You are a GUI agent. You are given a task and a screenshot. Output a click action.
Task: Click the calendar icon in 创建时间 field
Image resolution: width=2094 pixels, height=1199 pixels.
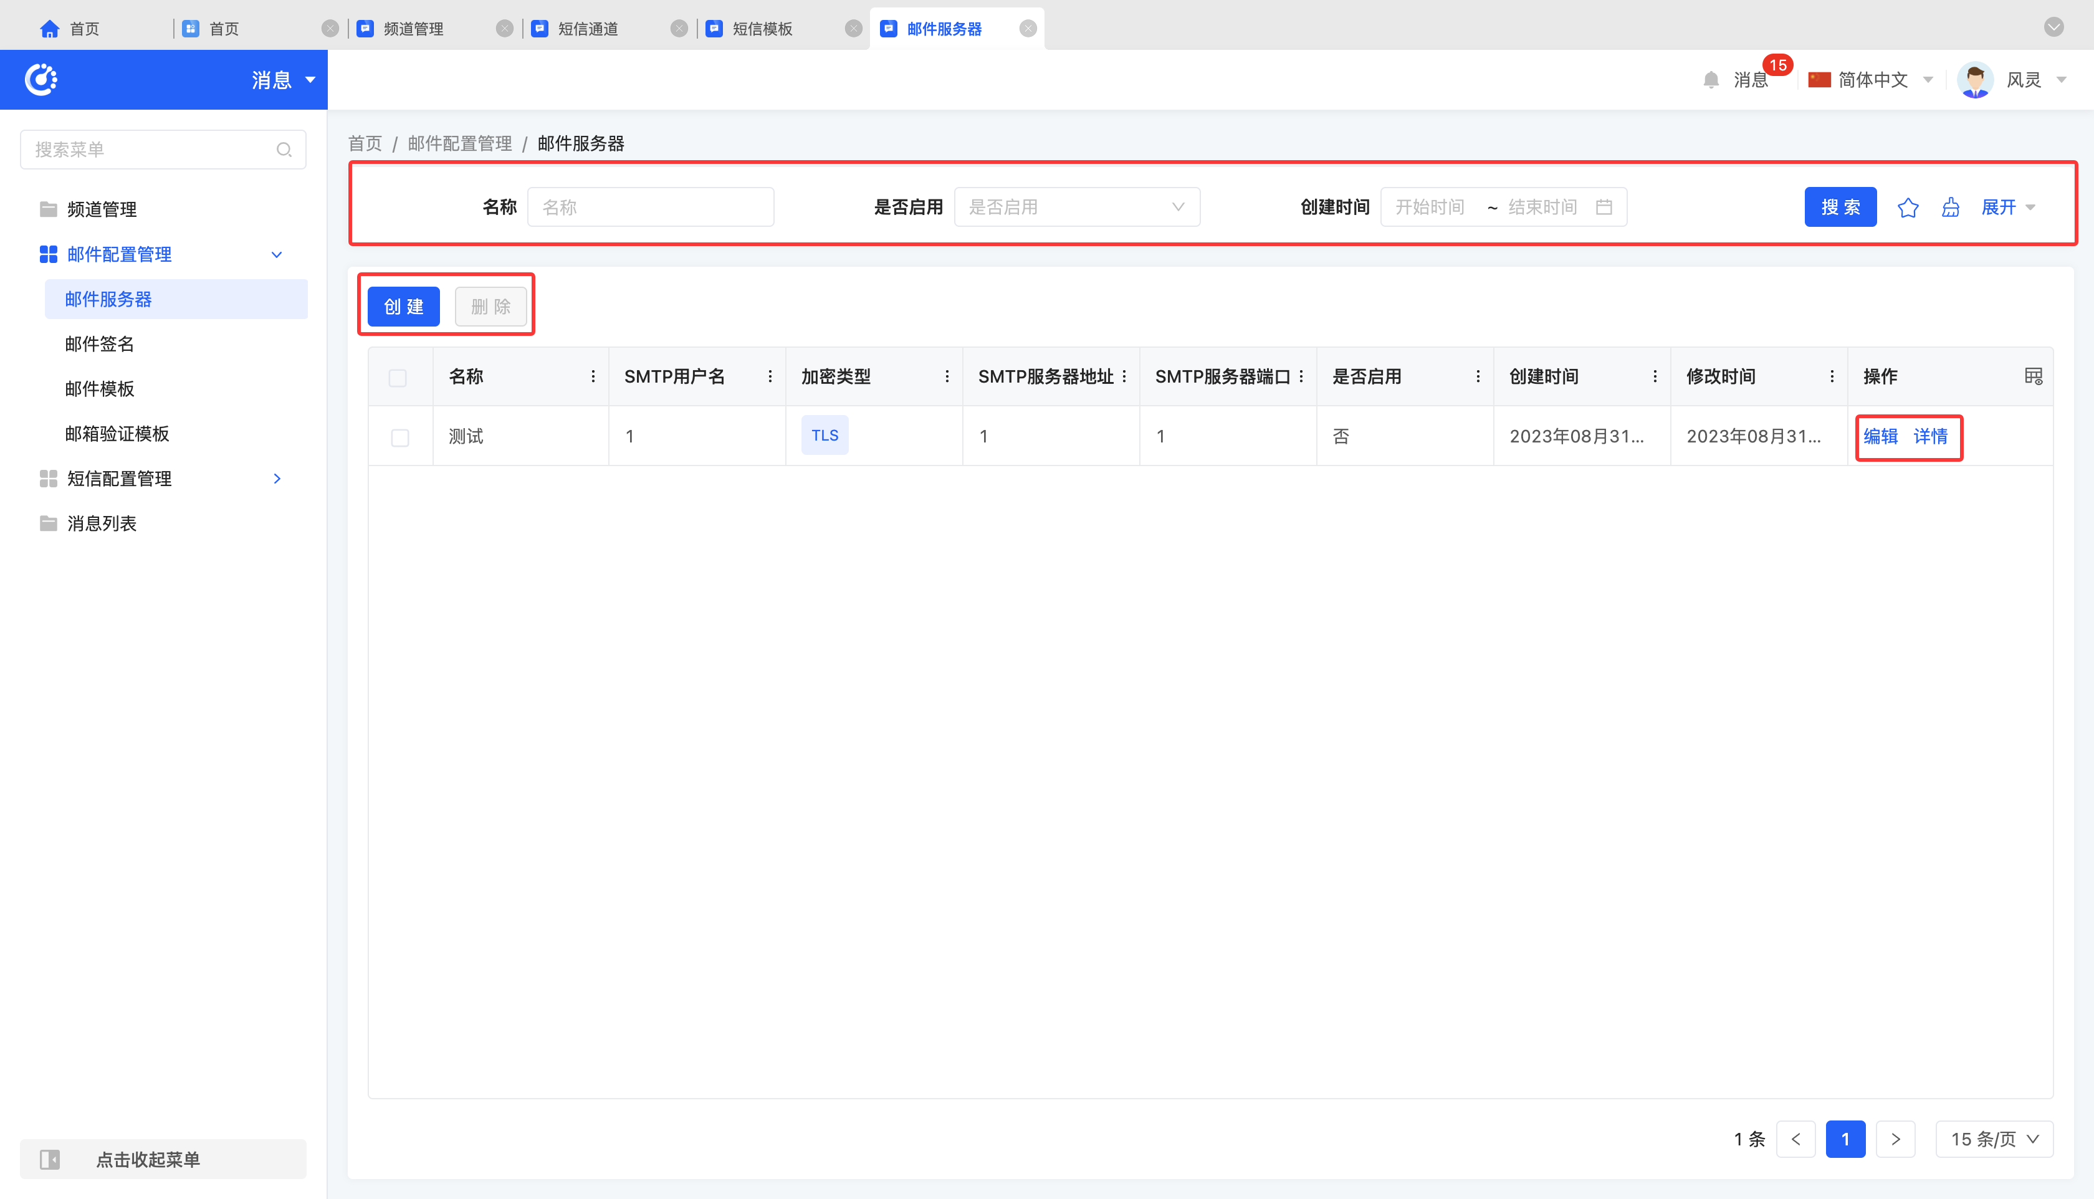click(1604, 207)
